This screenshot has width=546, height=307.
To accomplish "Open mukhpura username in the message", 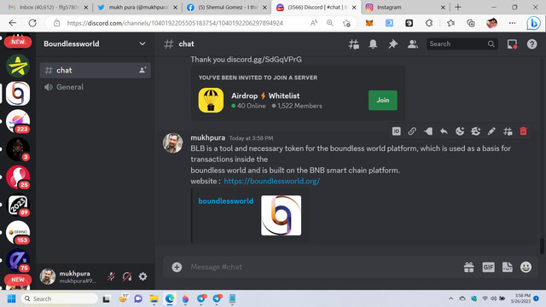I will click(x=208, y=138).
